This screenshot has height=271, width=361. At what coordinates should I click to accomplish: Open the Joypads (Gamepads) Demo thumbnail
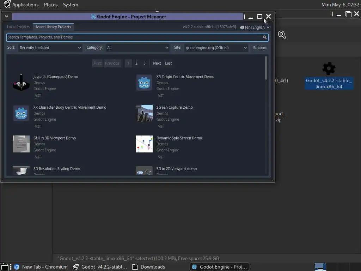click(21, 83)
